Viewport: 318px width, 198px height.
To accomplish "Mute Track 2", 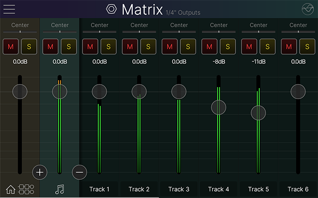I will pyautogui.click(x=130, y=47).
